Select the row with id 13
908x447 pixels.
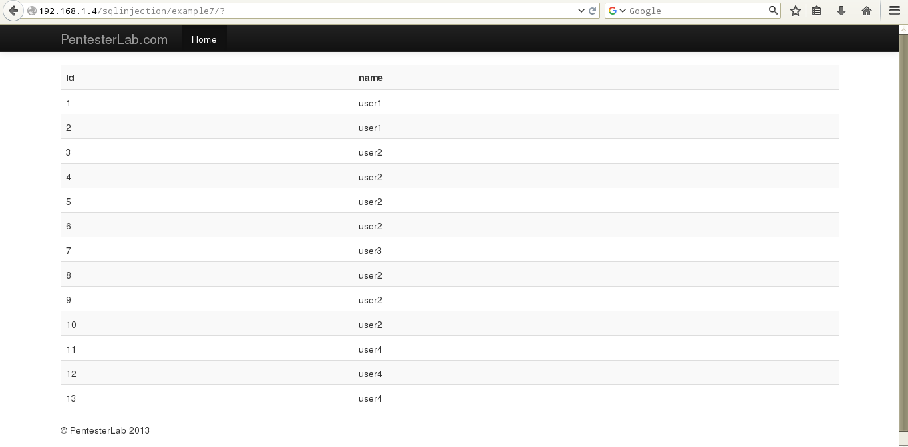click(71, 398)
